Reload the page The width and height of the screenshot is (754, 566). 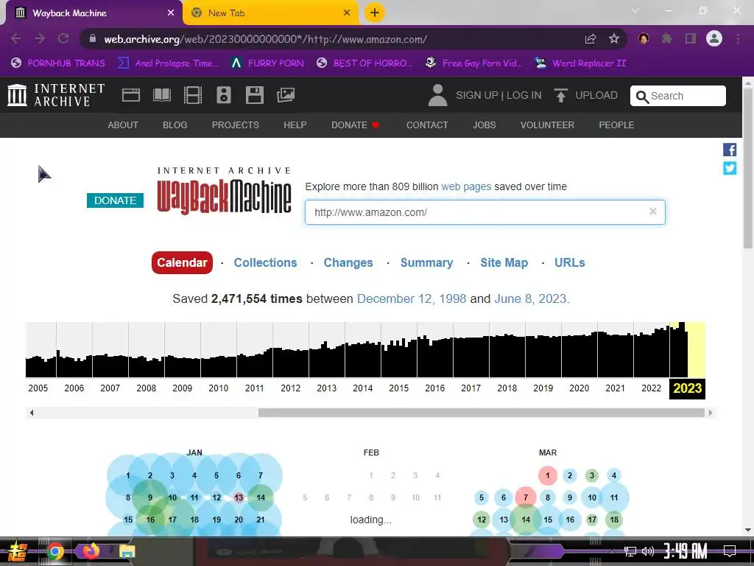tap(63, 38)
